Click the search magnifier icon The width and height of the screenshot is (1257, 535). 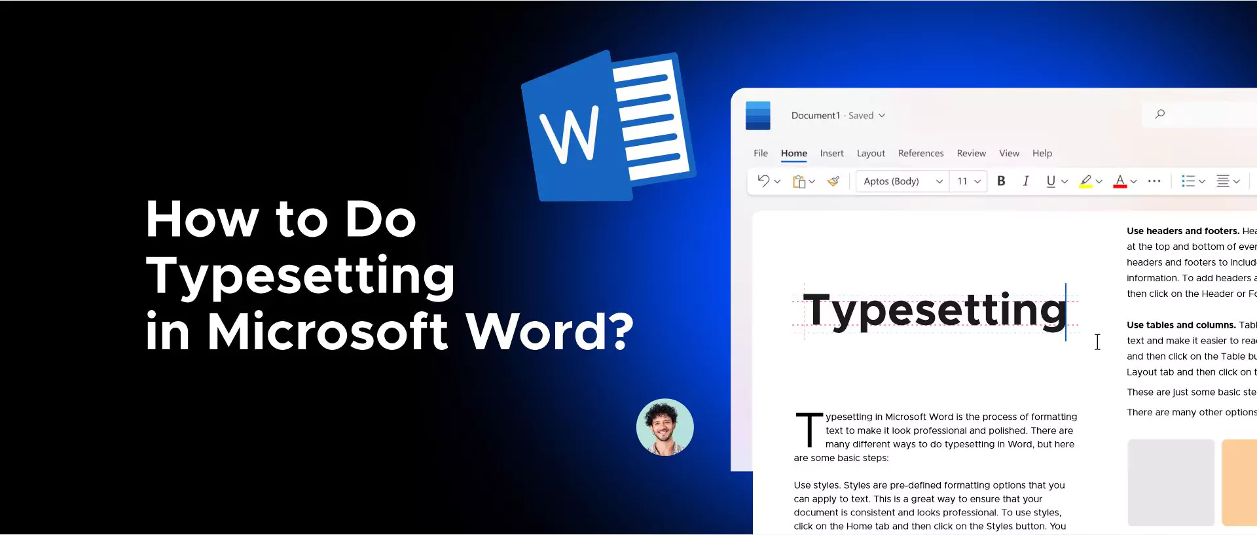(x=1159, y=114)
